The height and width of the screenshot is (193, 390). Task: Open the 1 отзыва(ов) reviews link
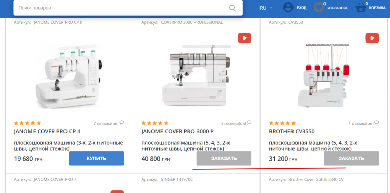(361, 123)
